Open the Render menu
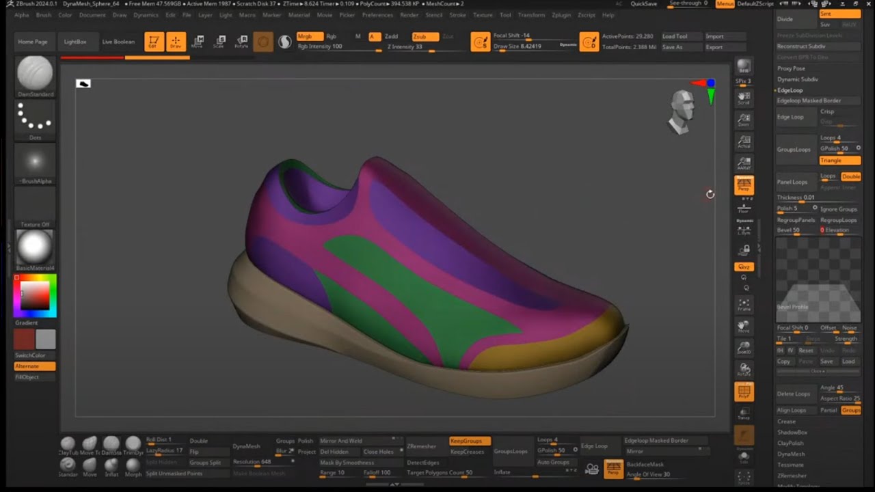This screenshot has height=492, width=875. pos(409,14)
